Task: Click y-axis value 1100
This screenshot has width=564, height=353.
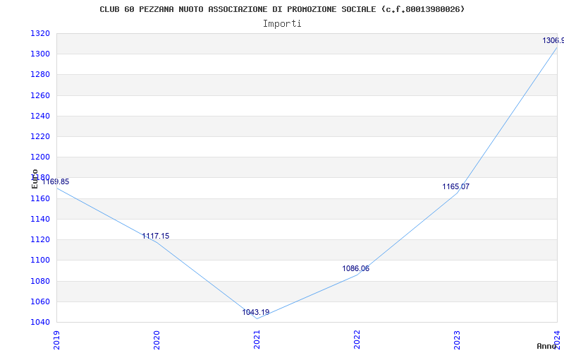Action: [x=40, y=260]
